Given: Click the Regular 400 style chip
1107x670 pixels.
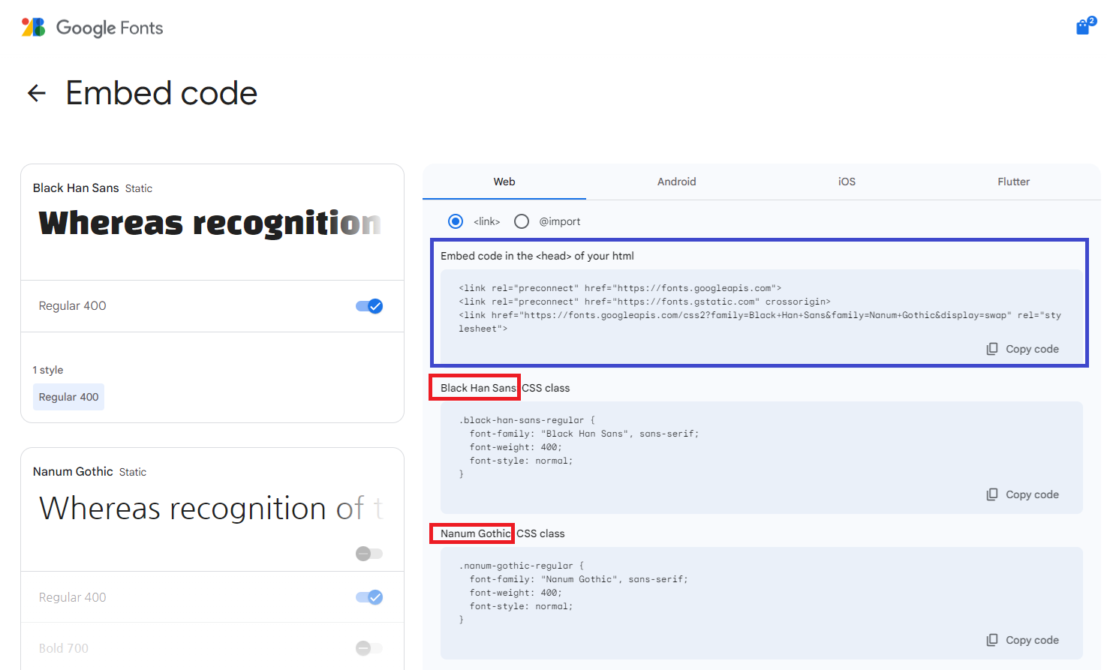Looking at the screenshot, I should coord(68,397).
